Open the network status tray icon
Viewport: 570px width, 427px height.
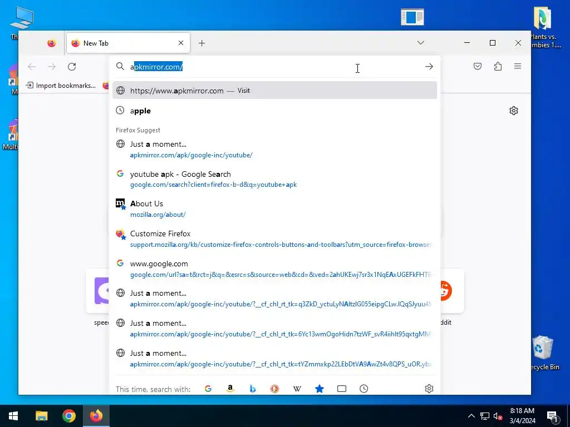click(485, 416)
